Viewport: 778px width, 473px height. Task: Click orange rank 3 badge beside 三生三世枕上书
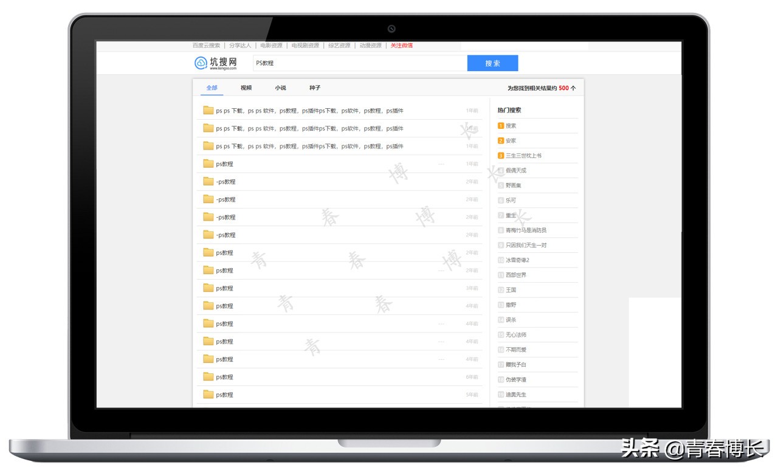(501, 156)
